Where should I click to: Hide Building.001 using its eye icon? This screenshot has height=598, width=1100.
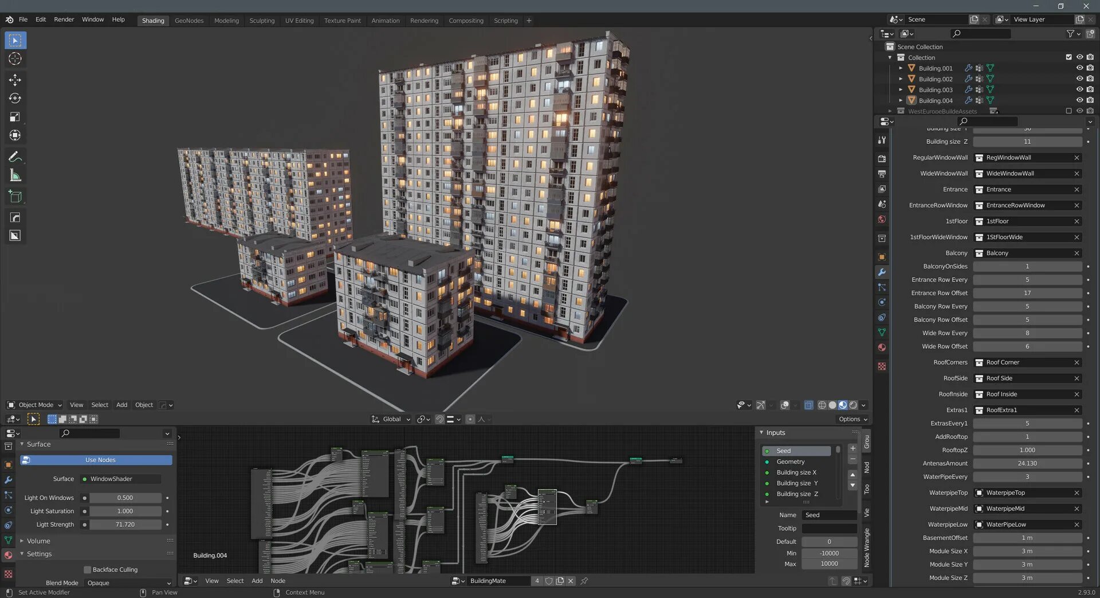(1079, 68)
